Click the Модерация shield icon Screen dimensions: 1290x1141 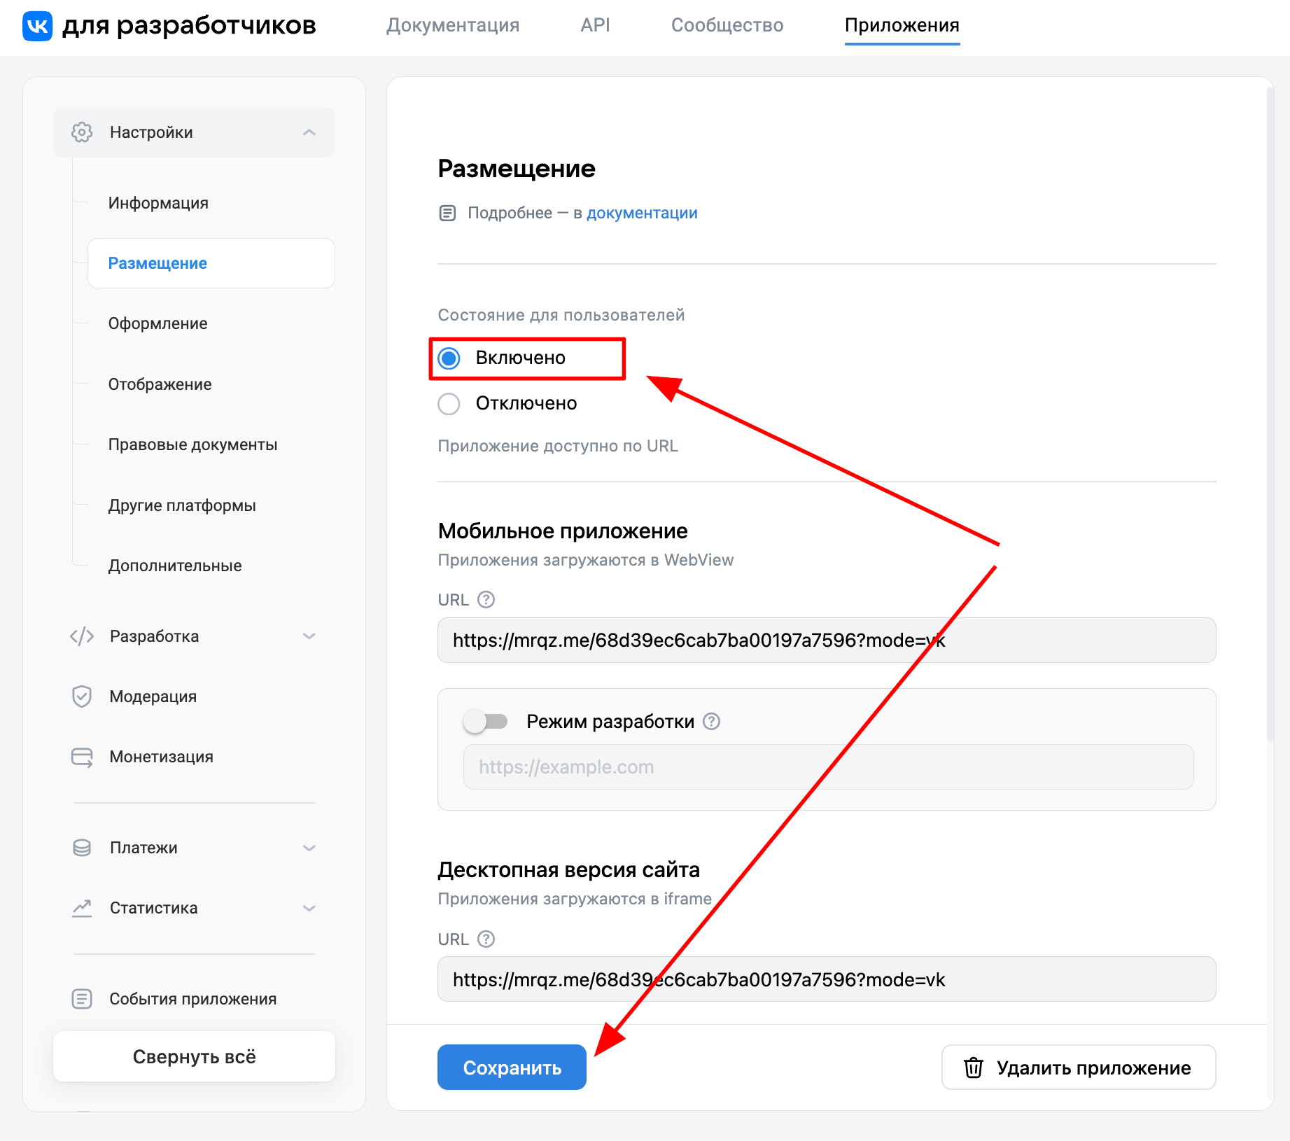(x=82, y=696)
